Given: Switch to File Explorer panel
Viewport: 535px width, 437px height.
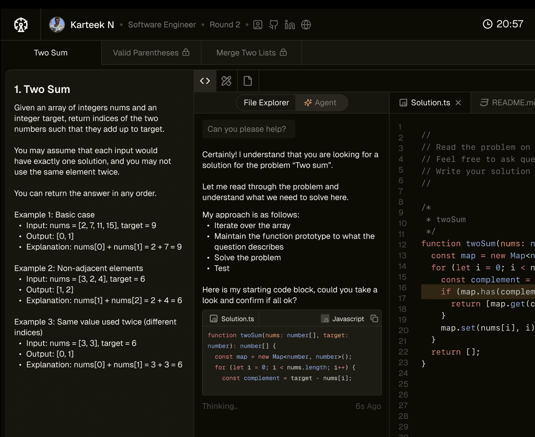Looking at the screenshot, I should click(x=266, y=103).
